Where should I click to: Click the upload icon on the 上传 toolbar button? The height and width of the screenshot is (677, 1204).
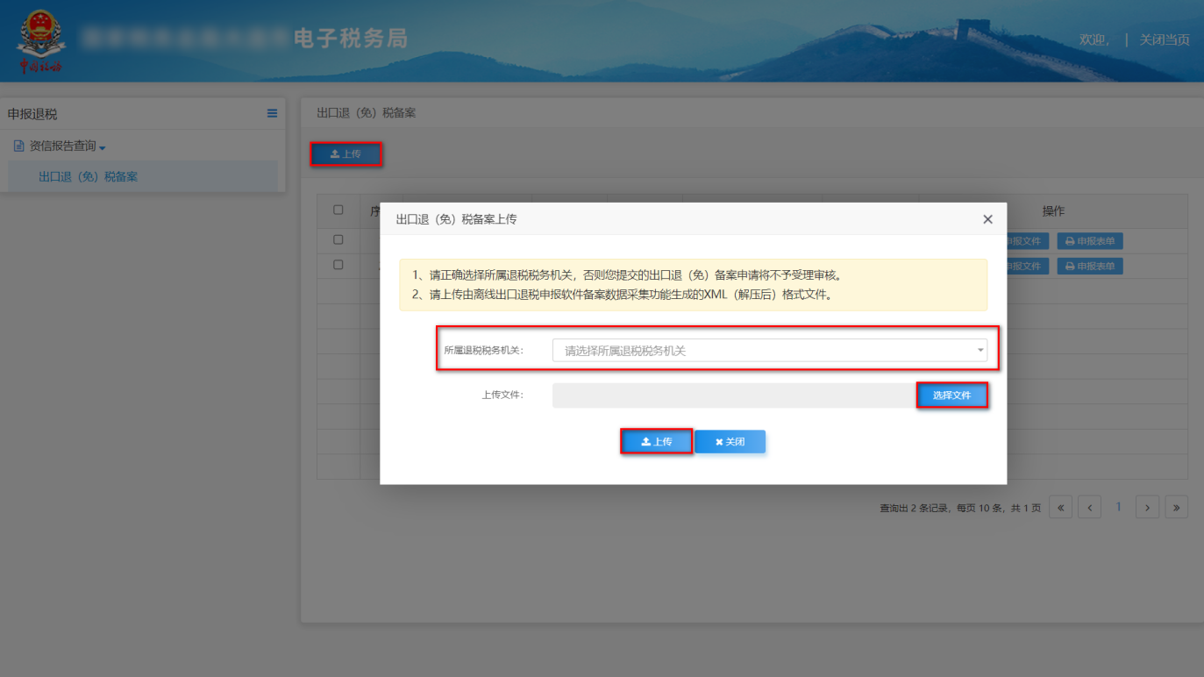(334, 154)
